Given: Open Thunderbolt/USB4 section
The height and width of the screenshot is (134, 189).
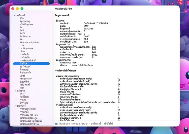Looking at the screenshot, I should [29, 42].
